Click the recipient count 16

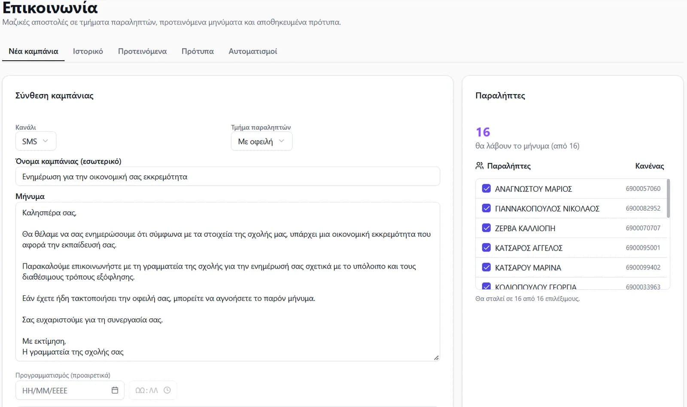coord(483,132)
